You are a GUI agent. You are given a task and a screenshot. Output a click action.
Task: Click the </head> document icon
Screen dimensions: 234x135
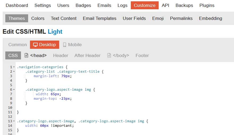point(26,55)
